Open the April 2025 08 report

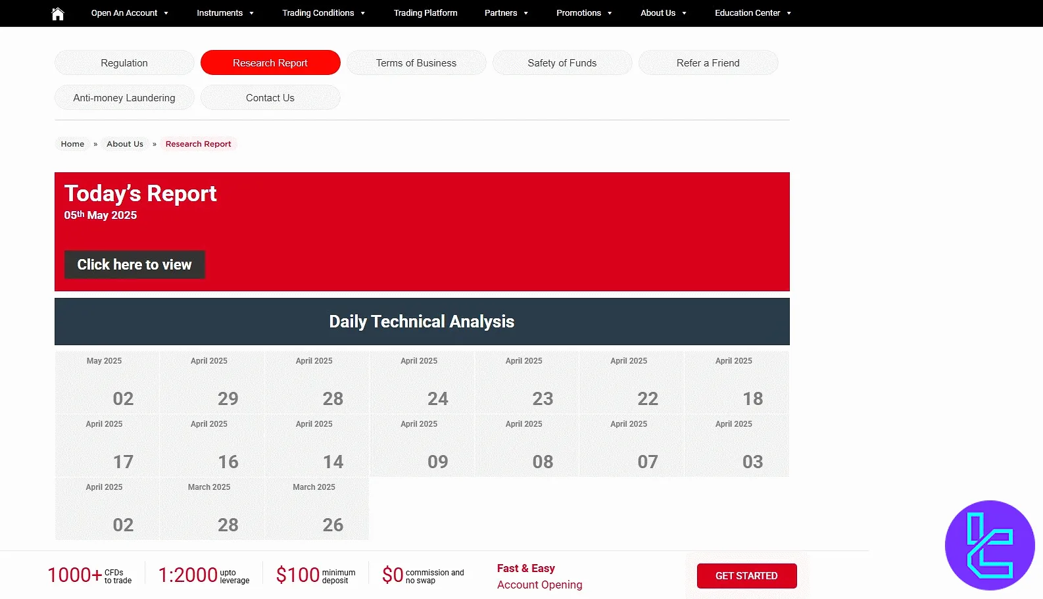[x=527, y=445]
